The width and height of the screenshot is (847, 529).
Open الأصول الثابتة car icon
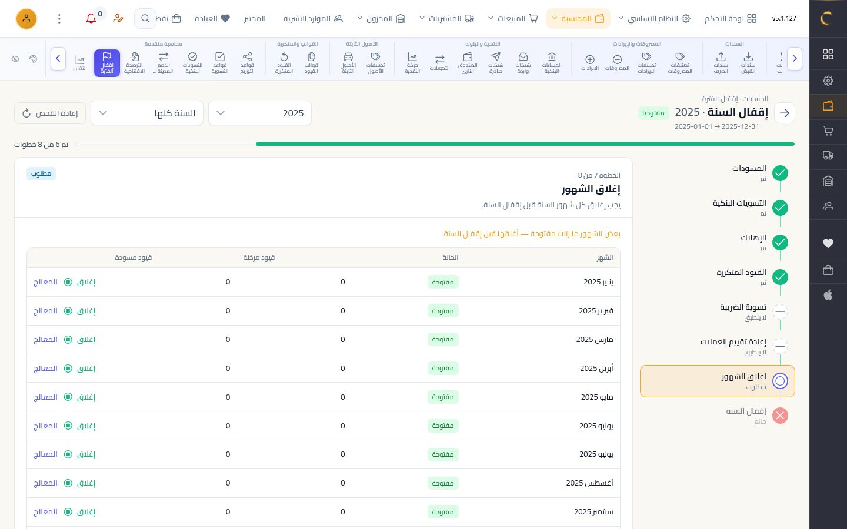point(348,63)
